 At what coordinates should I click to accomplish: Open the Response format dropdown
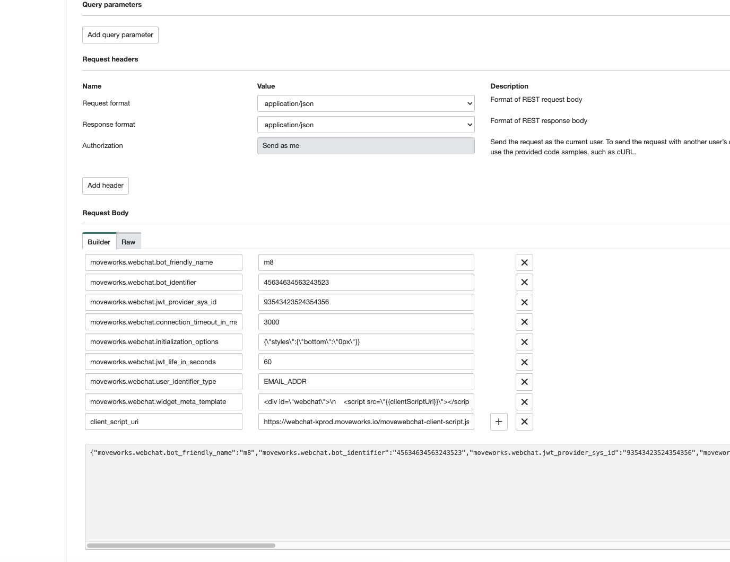click(366, 125)
